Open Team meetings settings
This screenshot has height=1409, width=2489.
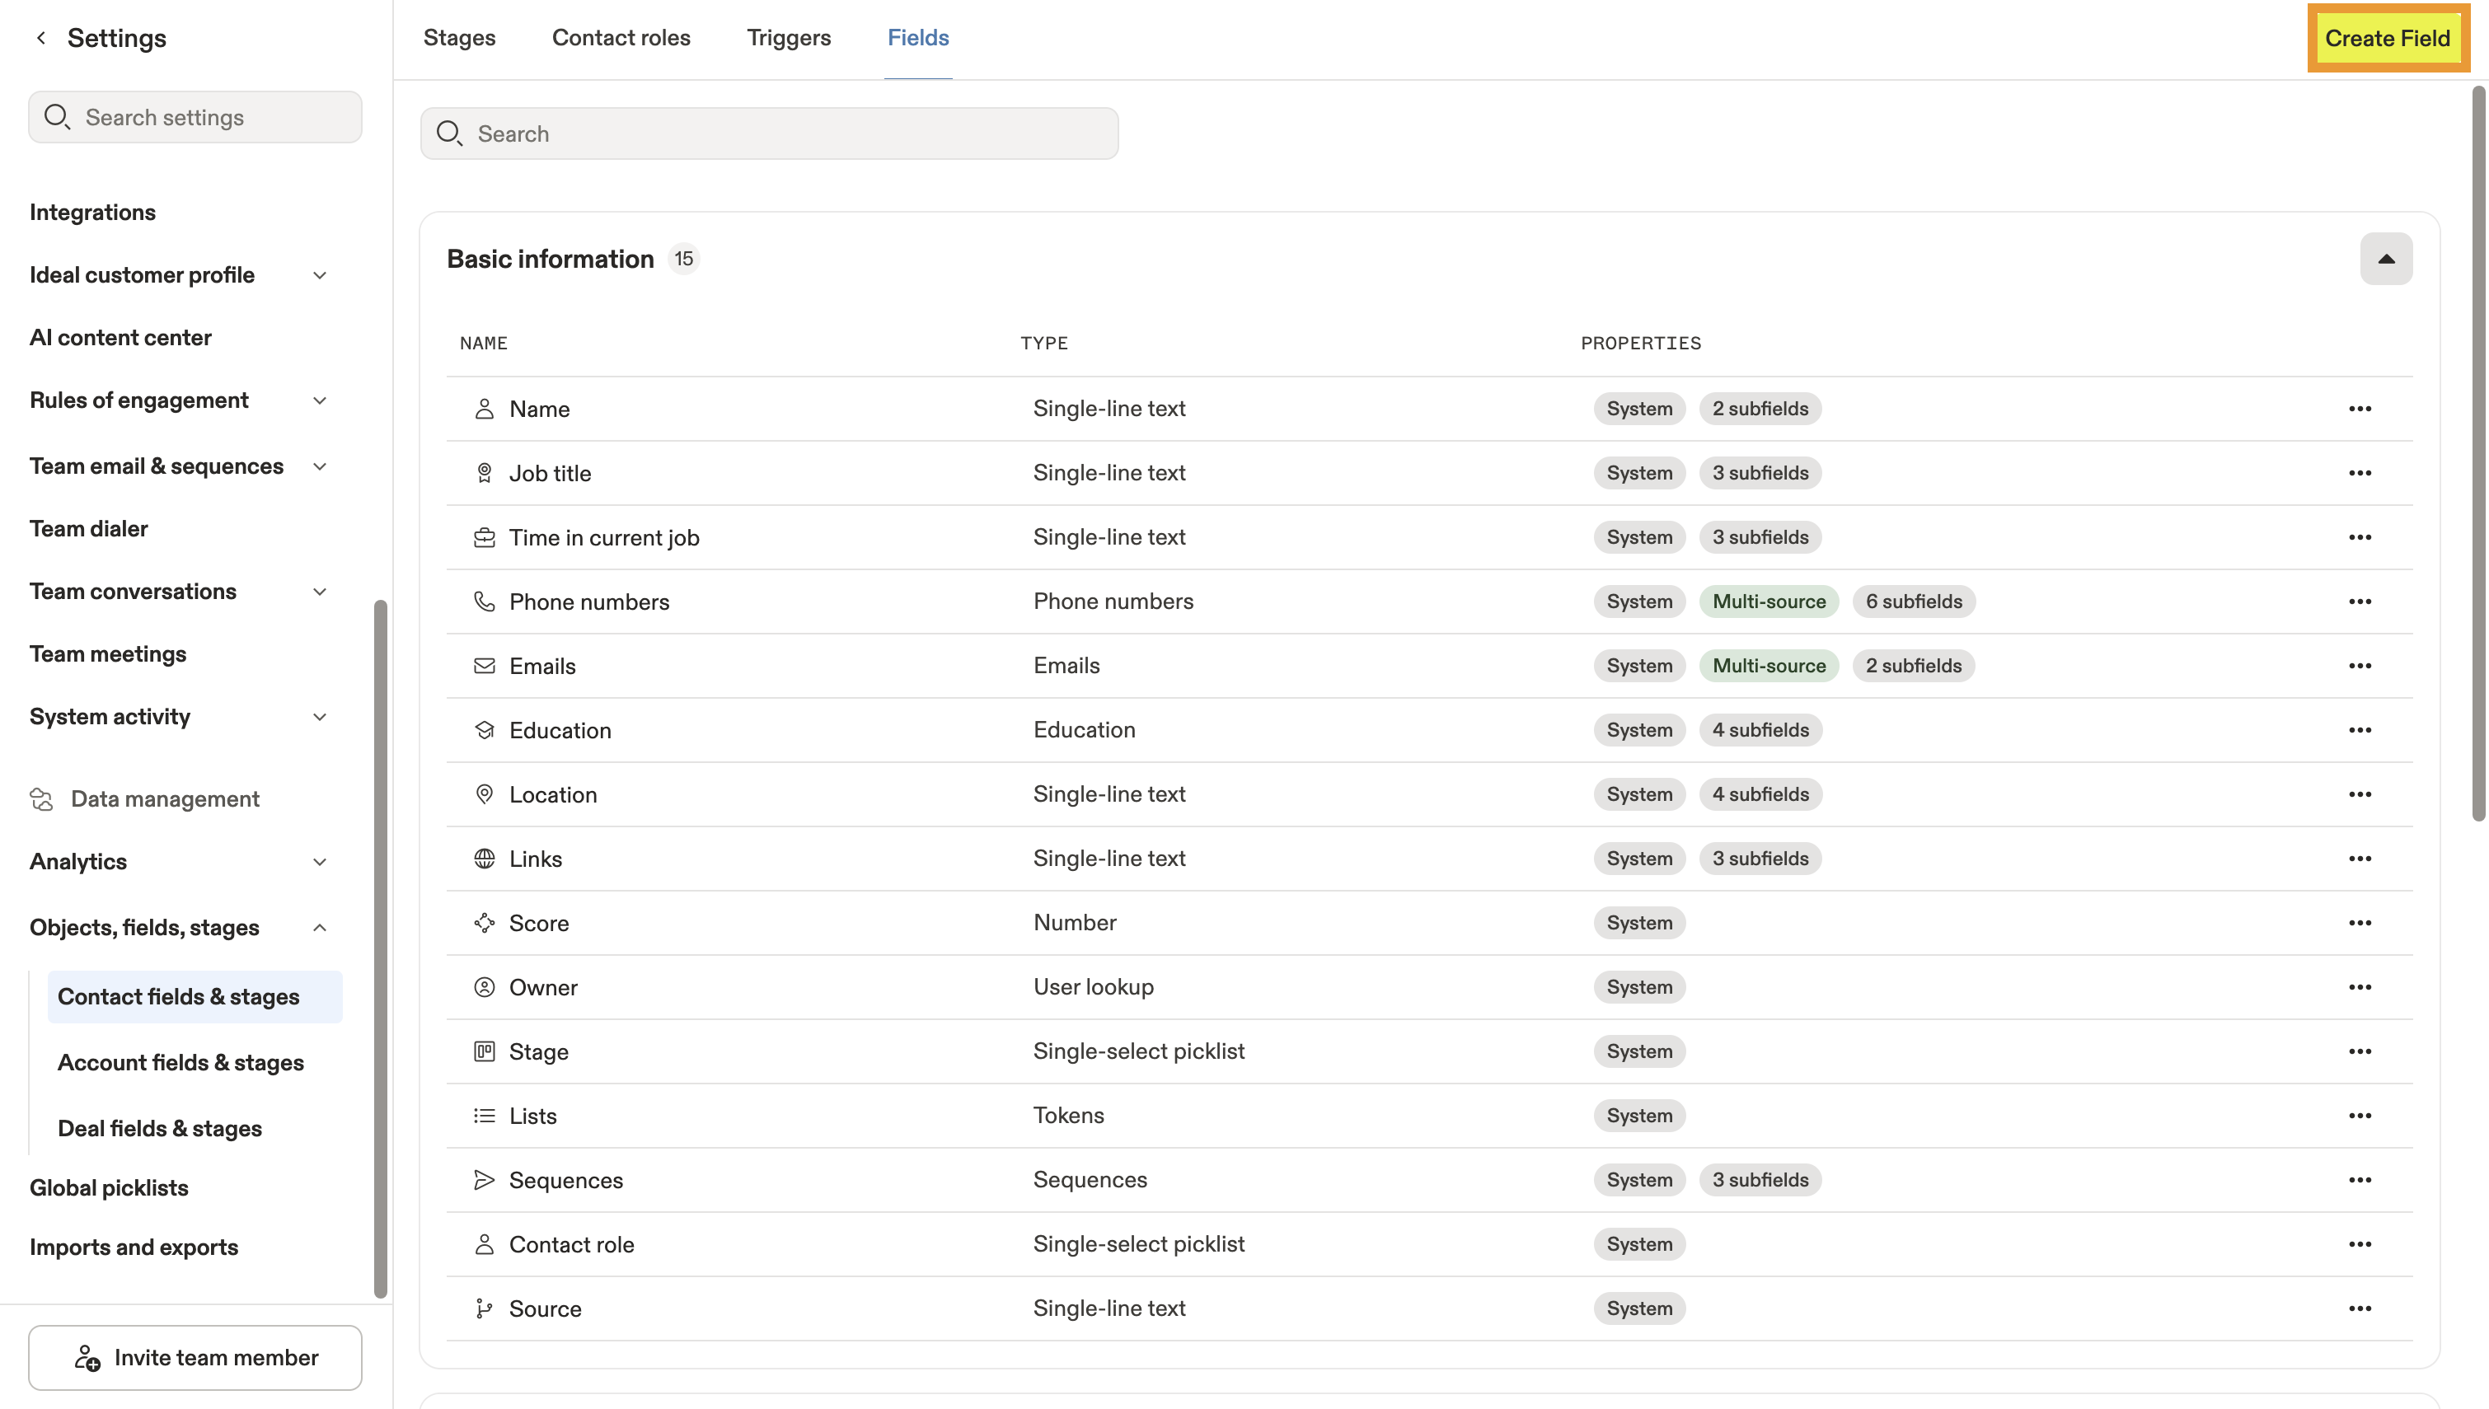pyautogui.click(x=107, y=654)
